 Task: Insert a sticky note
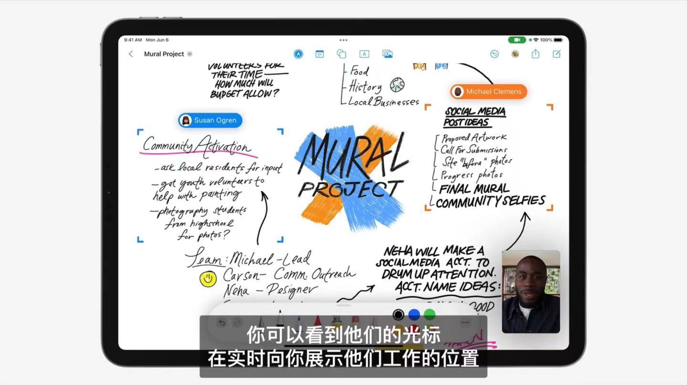[319, 54]
